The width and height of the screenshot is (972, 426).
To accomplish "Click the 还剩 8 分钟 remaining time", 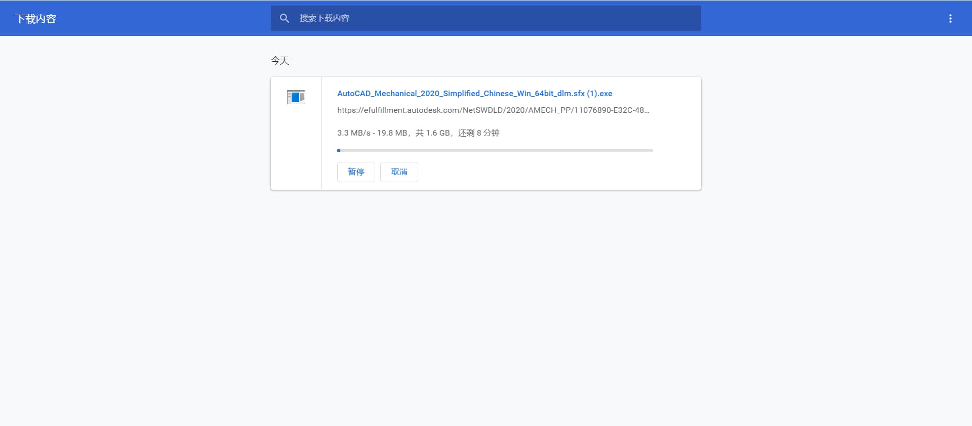I will coord(479,133).
